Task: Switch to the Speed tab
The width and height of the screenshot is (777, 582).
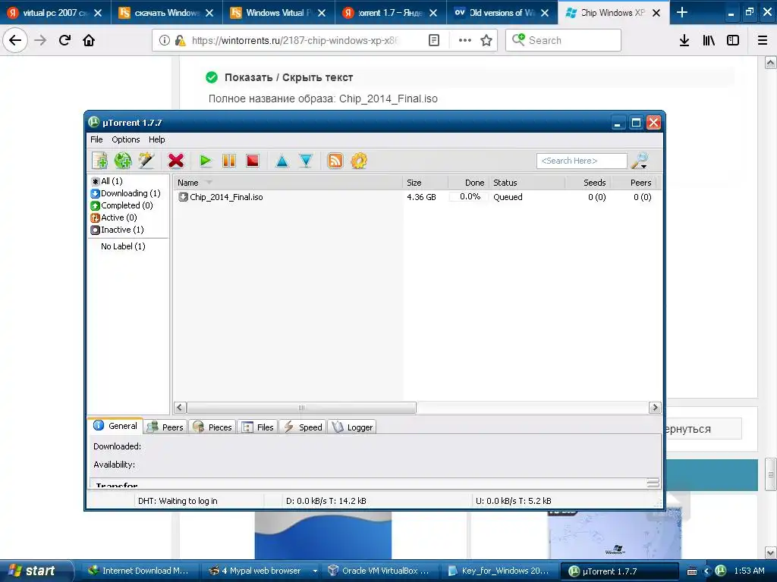Action: (x=303, y=427)
